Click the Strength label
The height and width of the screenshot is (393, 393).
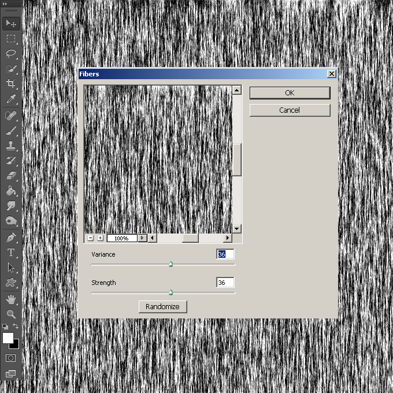tap(103, 283)
